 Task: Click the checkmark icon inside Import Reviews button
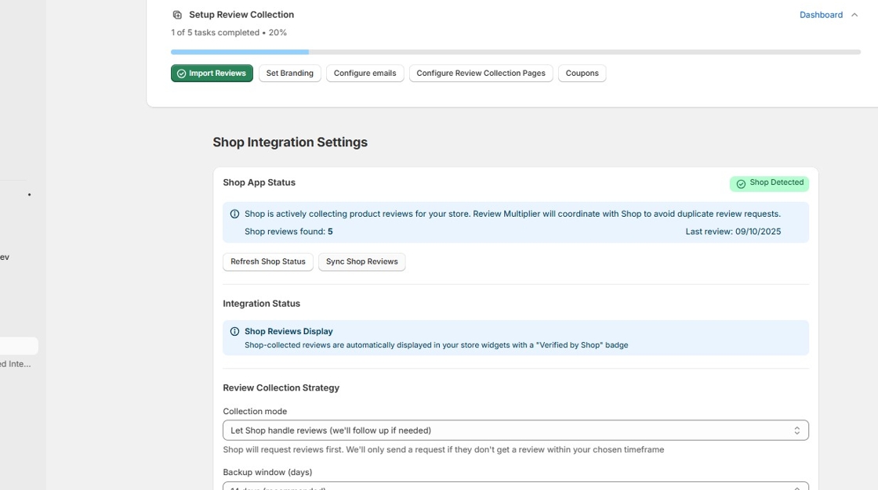pos(183,73)
